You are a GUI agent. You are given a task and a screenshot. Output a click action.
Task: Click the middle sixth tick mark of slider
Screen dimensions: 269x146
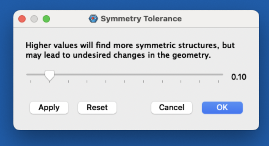(x=125, y=82)
